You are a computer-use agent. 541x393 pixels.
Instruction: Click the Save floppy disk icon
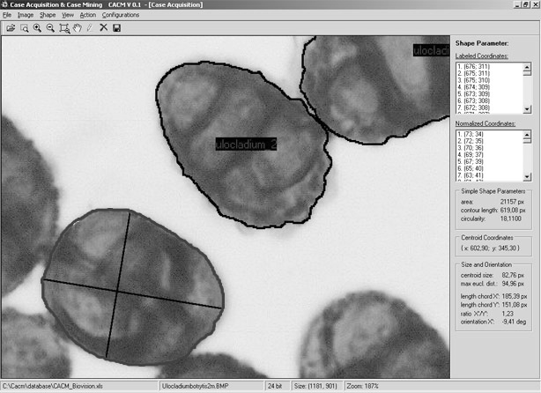(x=116, y=28)
